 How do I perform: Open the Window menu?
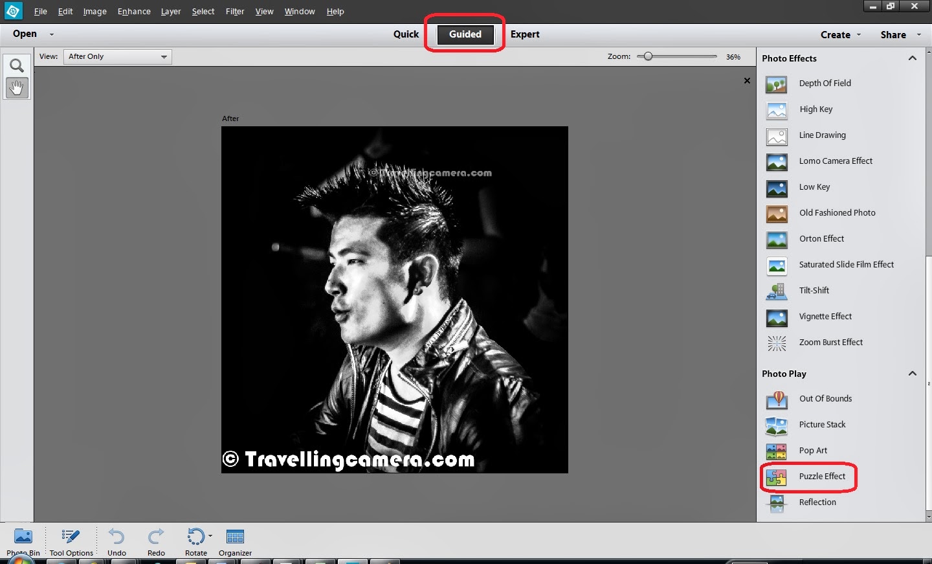tap(300, 12)
